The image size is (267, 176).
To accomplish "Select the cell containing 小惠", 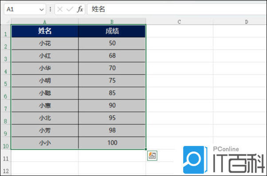I will coord(45,106).
